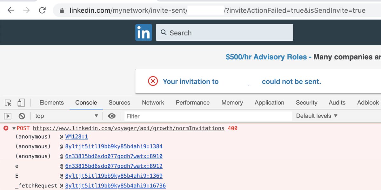This screenshot has height=190, width=381.
Task: Click the normInvitations POST URL link
Action: [129, 128]
